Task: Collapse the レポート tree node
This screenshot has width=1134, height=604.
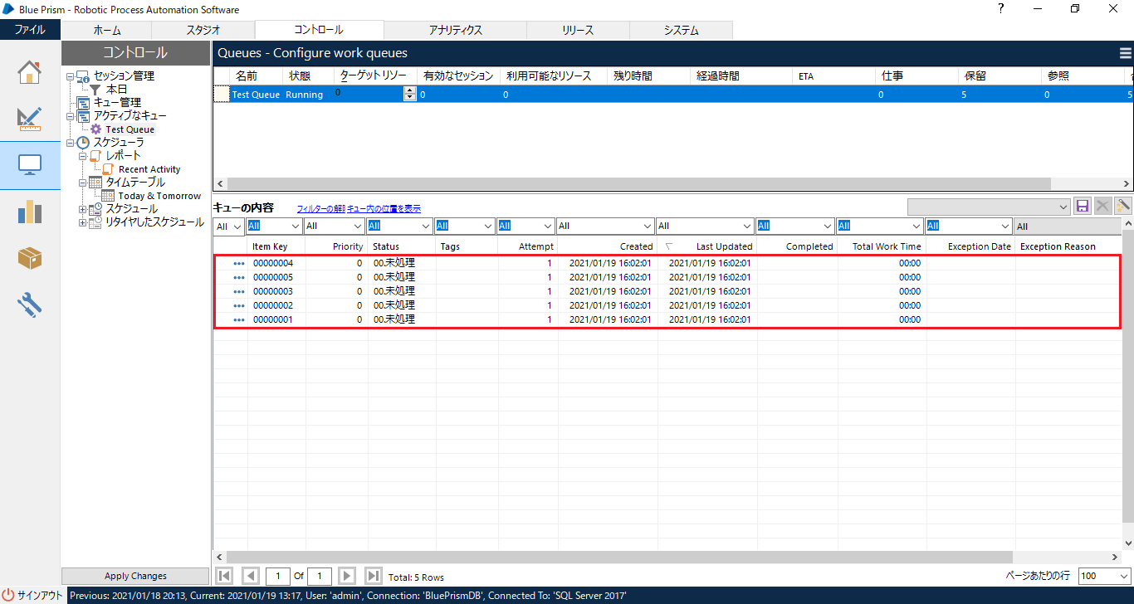Action: 83,156
